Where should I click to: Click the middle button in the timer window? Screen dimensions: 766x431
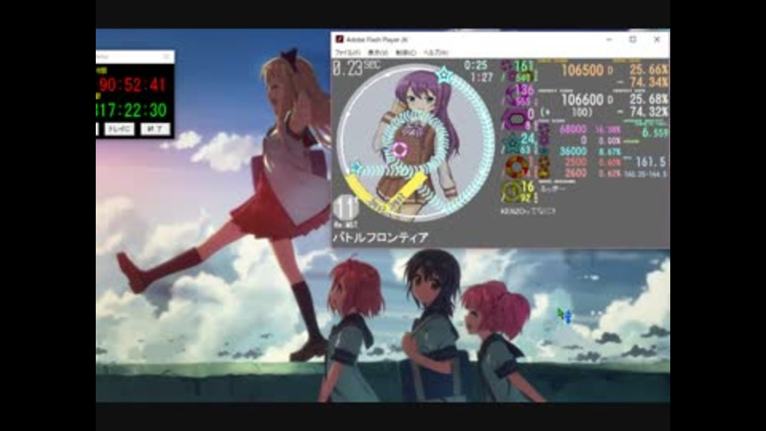[x=119, y=129]
